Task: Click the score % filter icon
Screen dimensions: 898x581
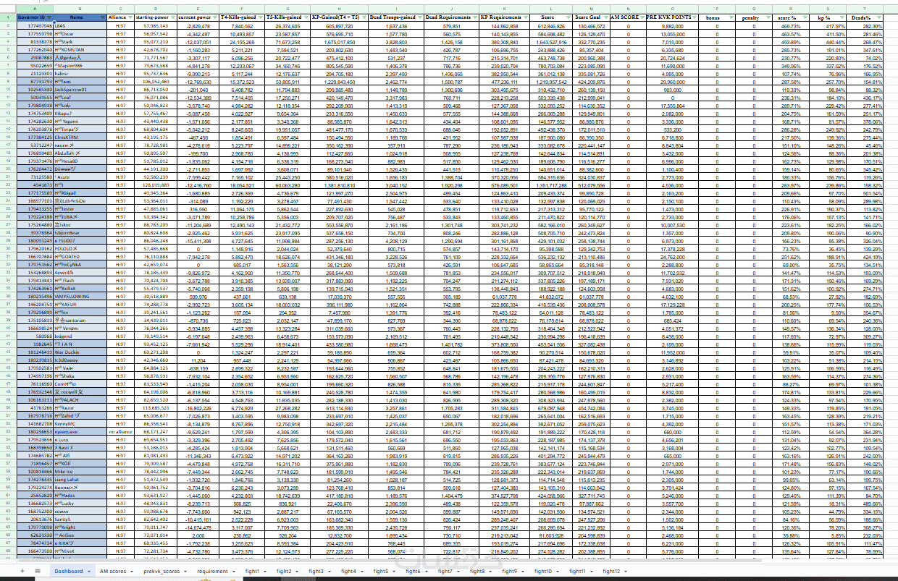Action: (x=805, y=17)
